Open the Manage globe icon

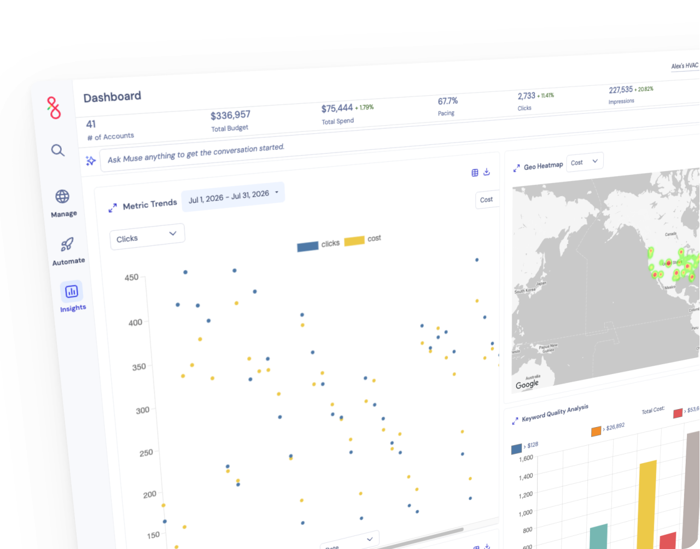tap(62, 196)
